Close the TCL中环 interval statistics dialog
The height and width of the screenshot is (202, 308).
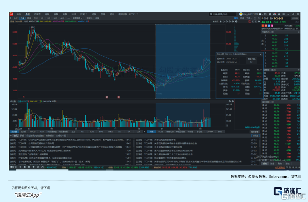pyautogui.click(x=261, y=54)
